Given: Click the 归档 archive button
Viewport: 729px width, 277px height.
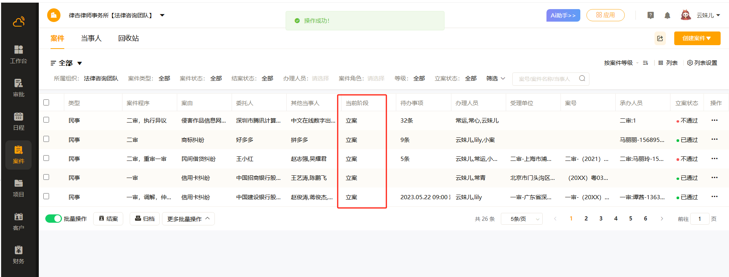Looking at the screenshot, I should coord(145,219).
